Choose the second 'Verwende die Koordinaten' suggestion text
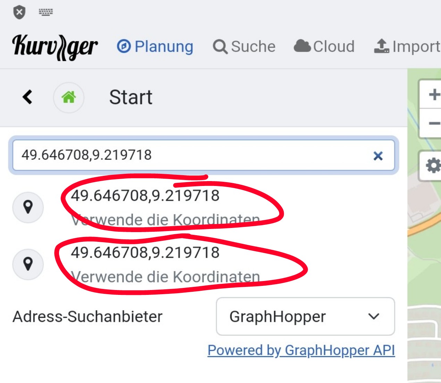 [x=165, y=276]
